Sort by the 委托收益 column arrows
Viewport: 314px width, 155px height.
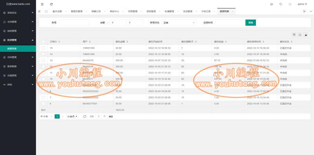click(x=226, y=42)
